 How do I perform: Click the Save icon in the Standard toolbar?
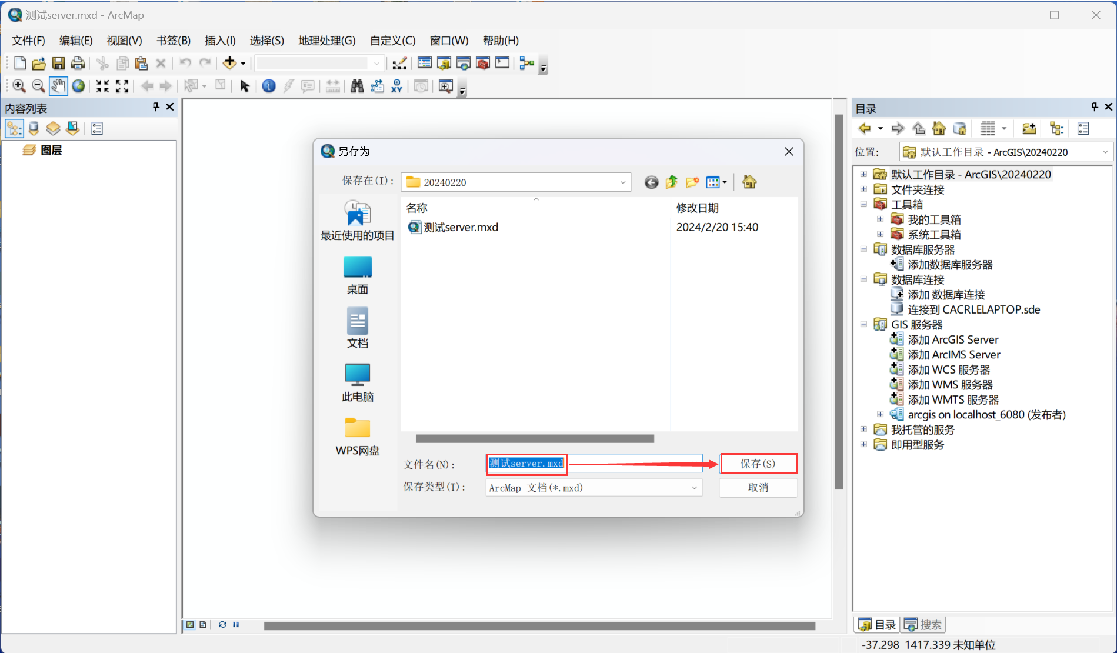point(58,63)
